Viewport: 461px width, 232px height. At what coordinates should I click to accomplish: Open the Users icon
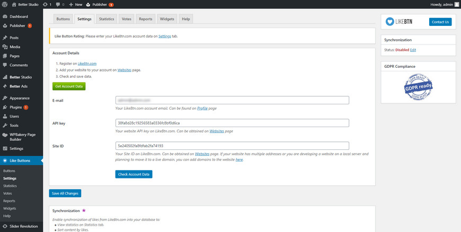(5, 116)
